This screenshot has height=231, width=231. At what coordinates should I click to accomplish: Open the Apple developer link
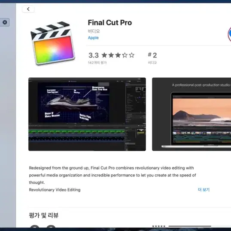point(93,38)
